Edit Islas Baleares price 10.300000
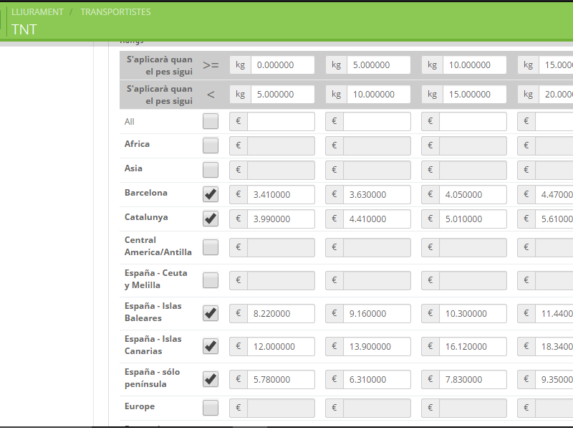 [473, 313]
